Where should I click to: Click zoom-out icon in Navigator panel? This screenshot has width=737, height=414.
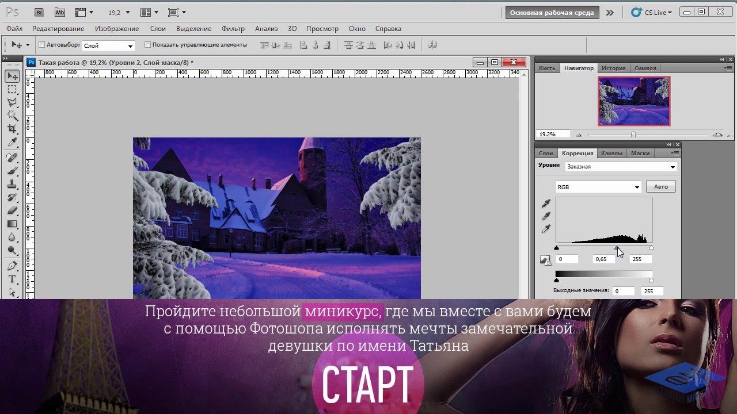579,135
